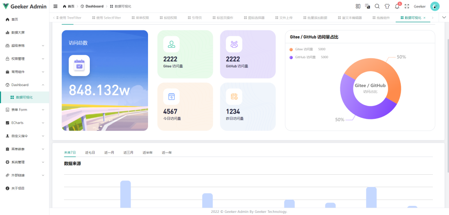Screen dimensions: 449x215
Task: Open notifications bell with badge 5
Action: coord(397,6)
